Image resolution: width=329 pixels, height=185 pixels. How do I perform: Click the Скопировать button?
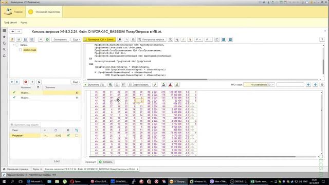(x=60, y=40)
